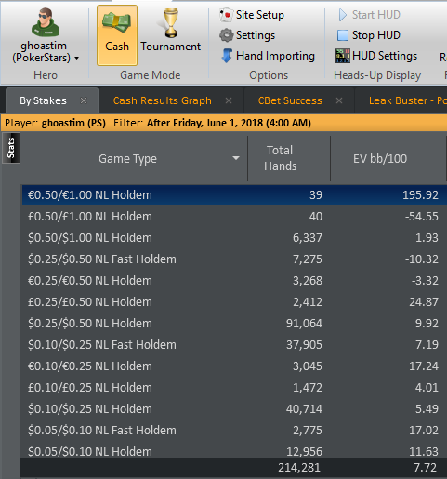The image size is (447, 479).
Task: Select the $0.25/$0.50 NL Holdem row
Action: click(234, 324)
